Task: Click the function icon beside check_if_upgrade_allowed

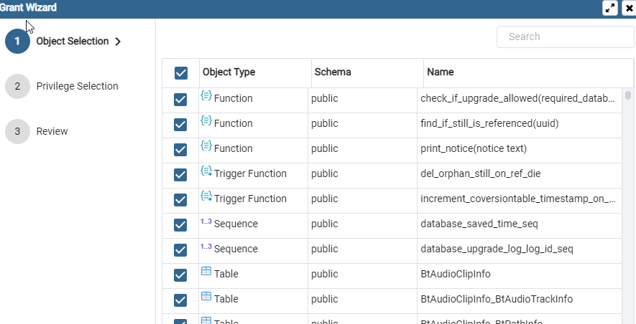Action: [x=206, y=96]
